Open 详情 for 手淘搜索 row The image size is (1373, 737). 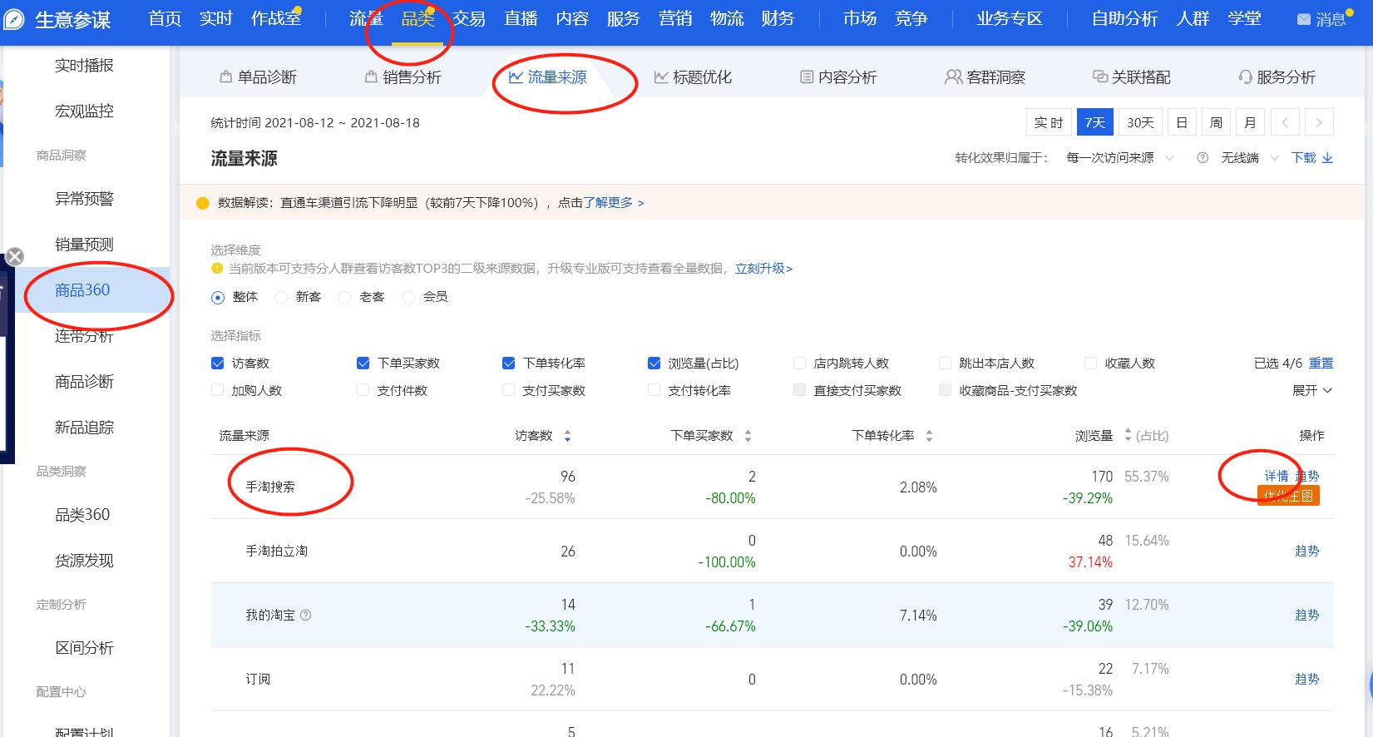1277,476
